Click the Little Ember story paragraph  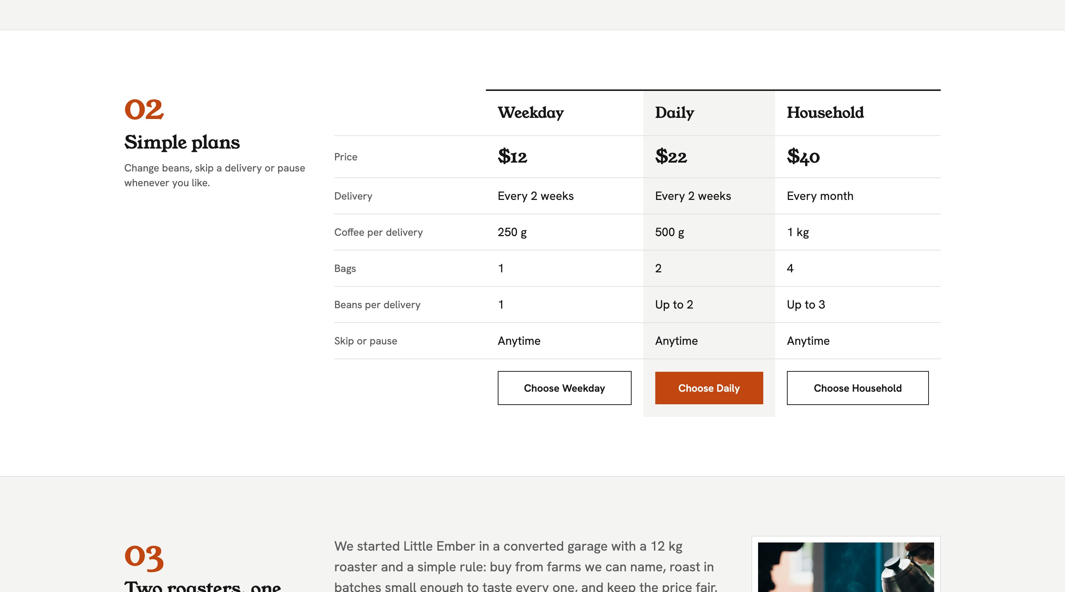[x=525, y=567]
